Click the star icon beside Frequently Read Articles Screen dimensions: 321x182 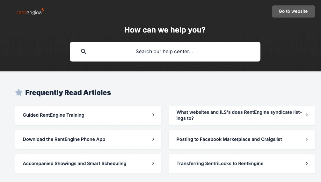(x=19, y=93)
